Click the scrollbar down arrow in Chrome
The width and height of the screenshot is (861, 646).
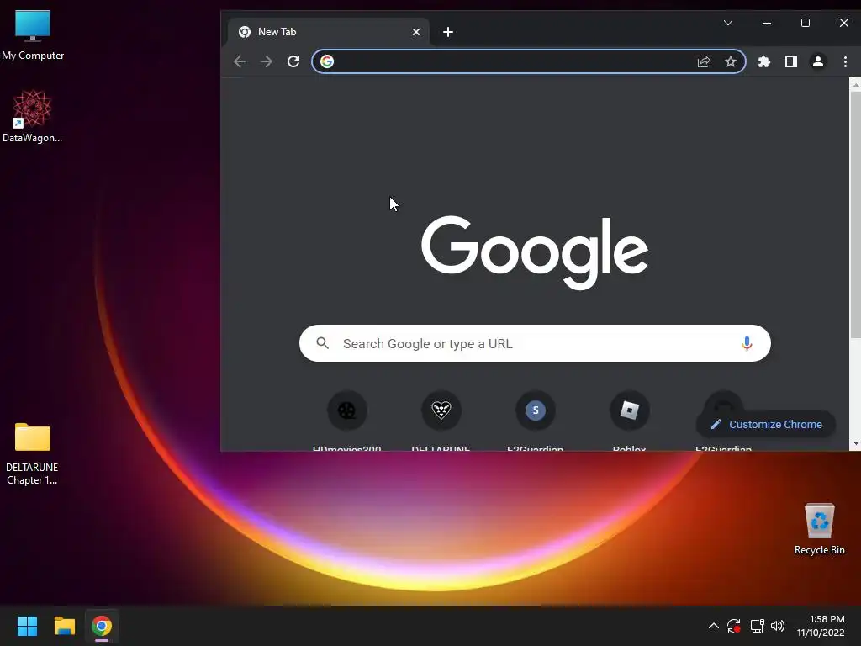point(855,442)
